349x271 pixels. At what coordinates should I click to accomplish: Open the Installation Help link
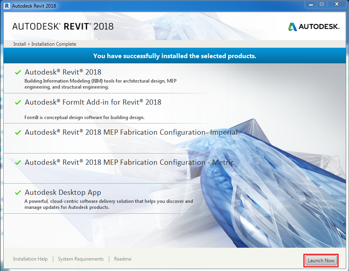(x=30, y=259)
